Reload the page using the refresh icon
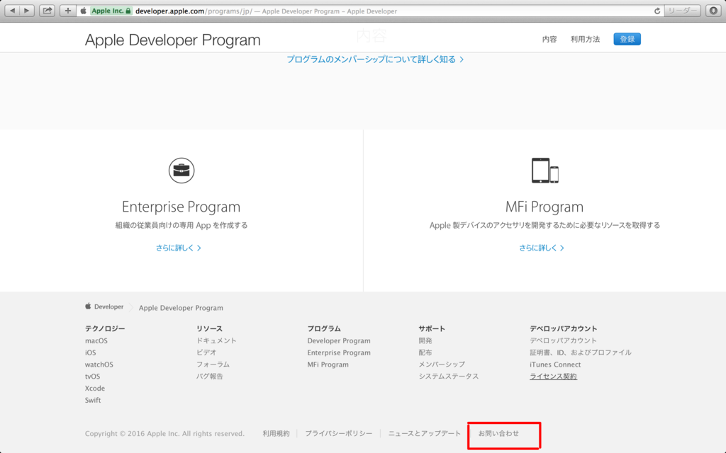Screen dimensions: 726x453 click(657, 11)
